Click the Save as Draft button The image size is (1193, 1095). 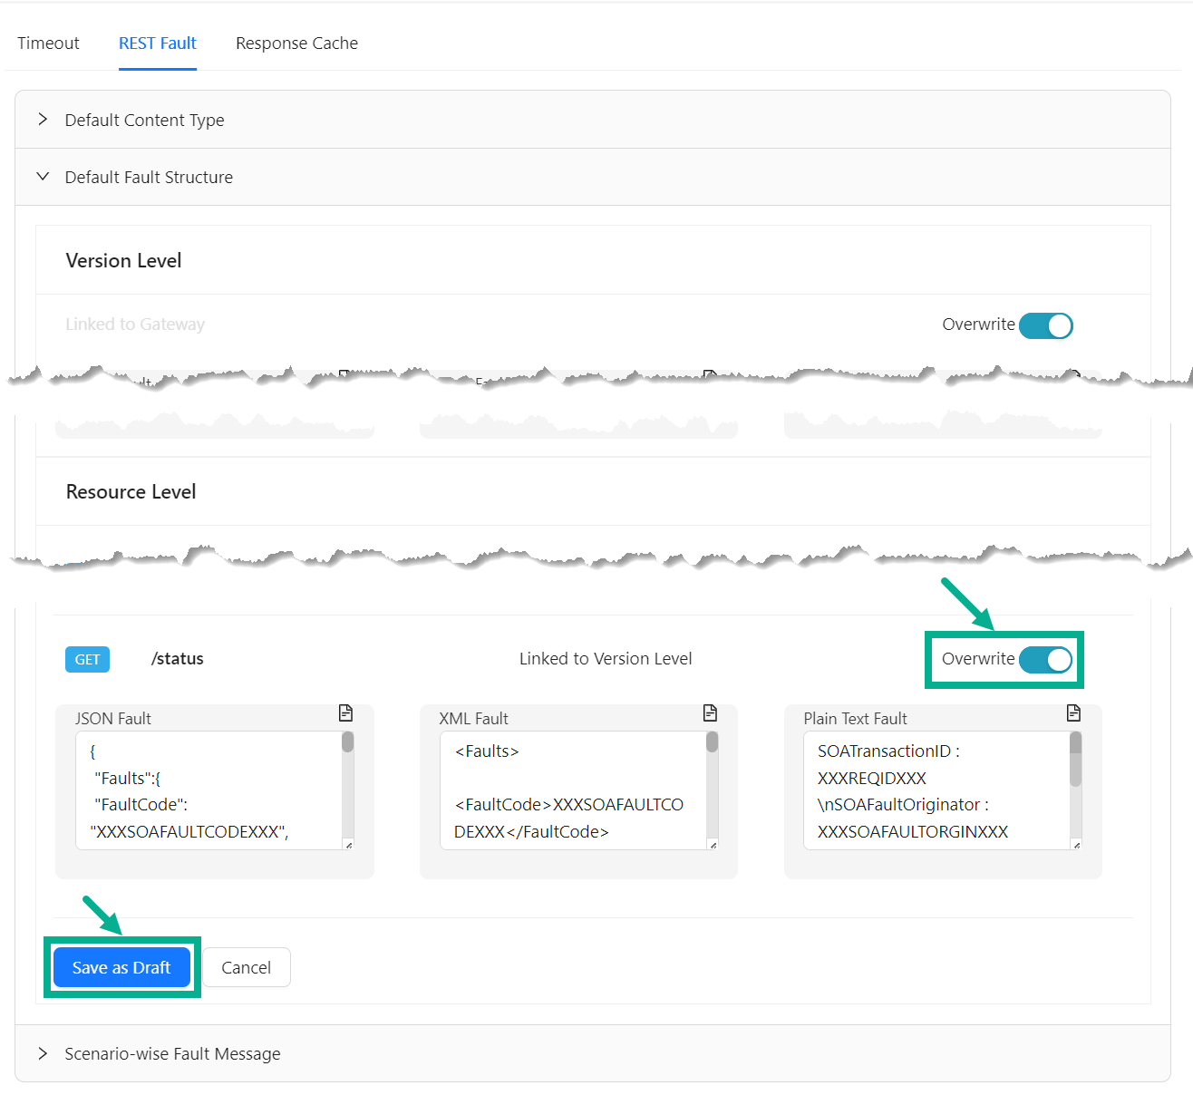tap(121, 967)
